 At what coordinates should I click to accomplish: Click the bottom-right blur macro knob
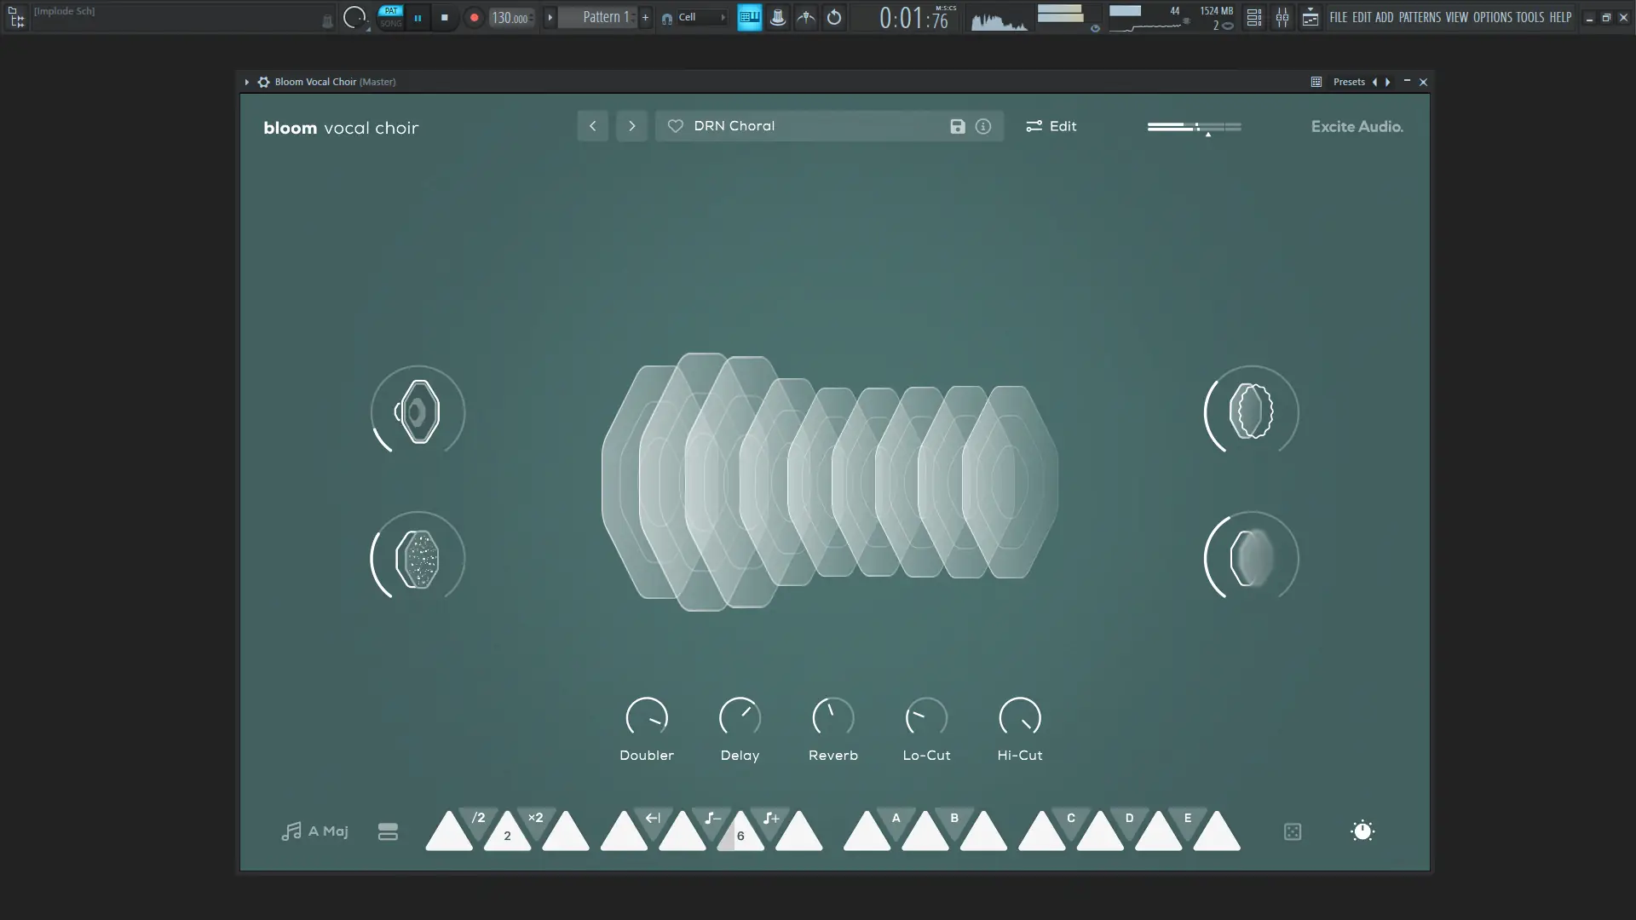[1251, 558]
